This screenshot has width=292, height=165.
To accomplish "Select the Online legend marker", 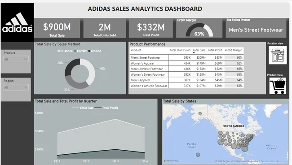I will point(89,51).
